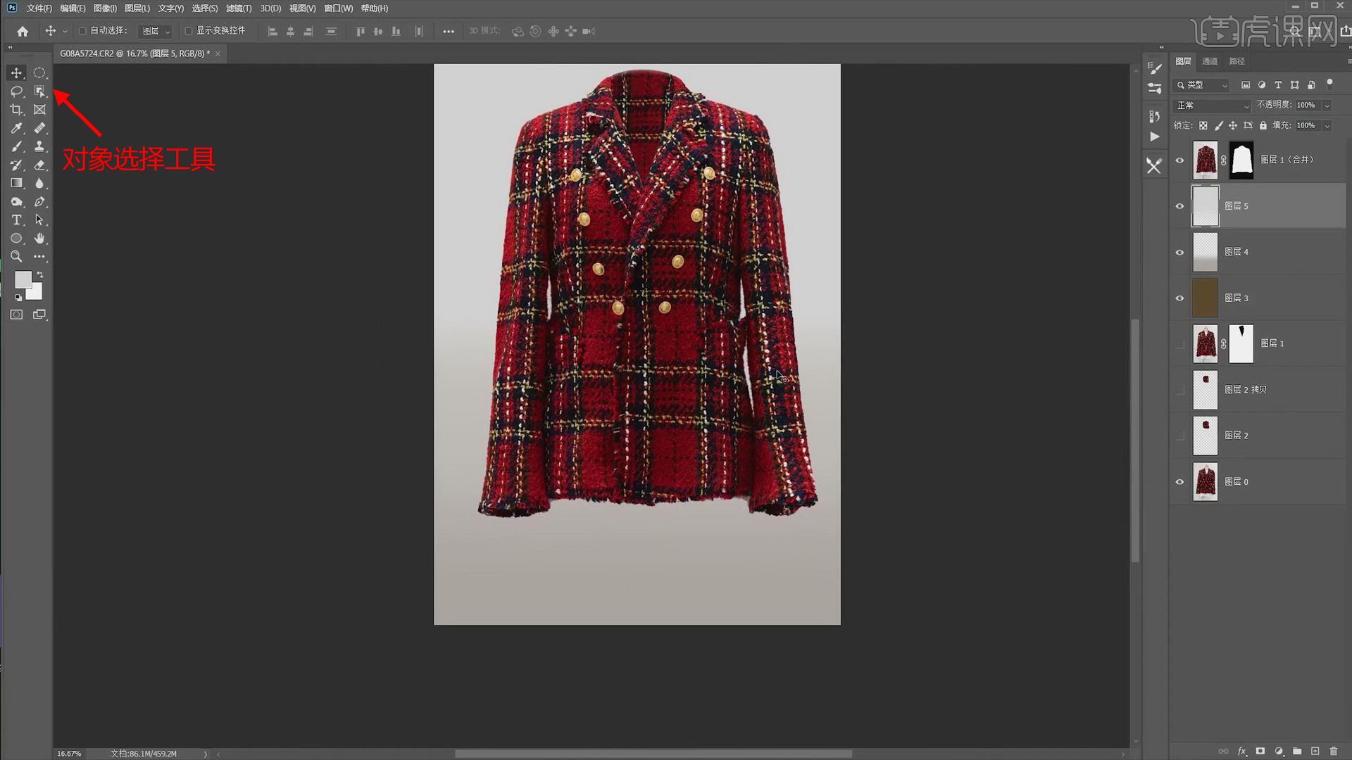This screenshot has width=1352, height=760.
Task: Select the Object Selection tool
Action: (x=39, y=91)
